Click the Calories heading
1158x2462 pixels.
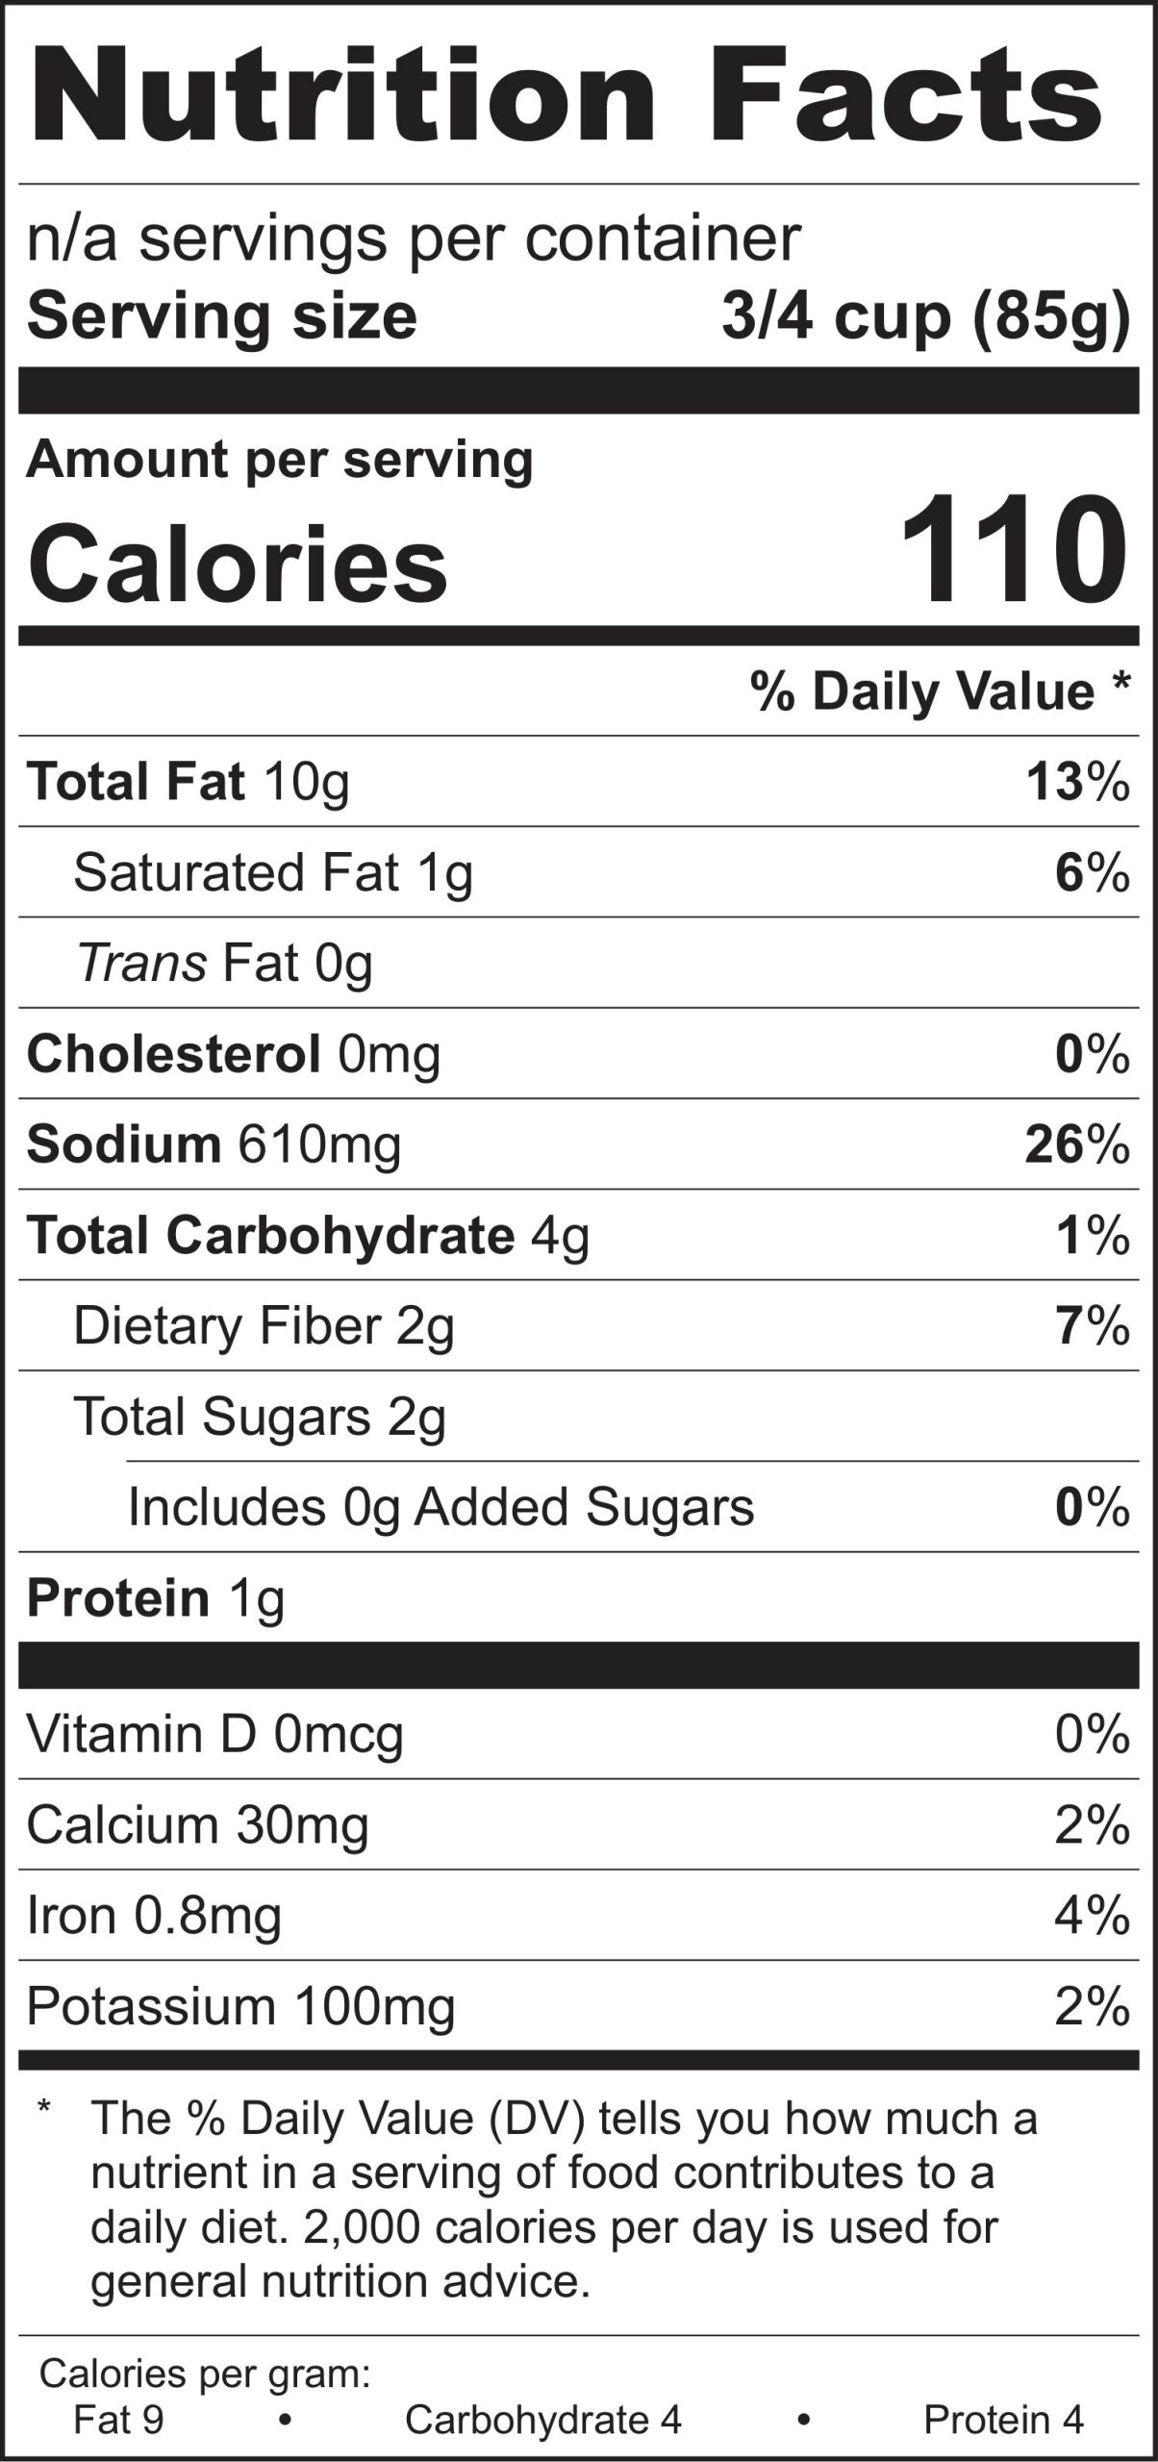239,562
